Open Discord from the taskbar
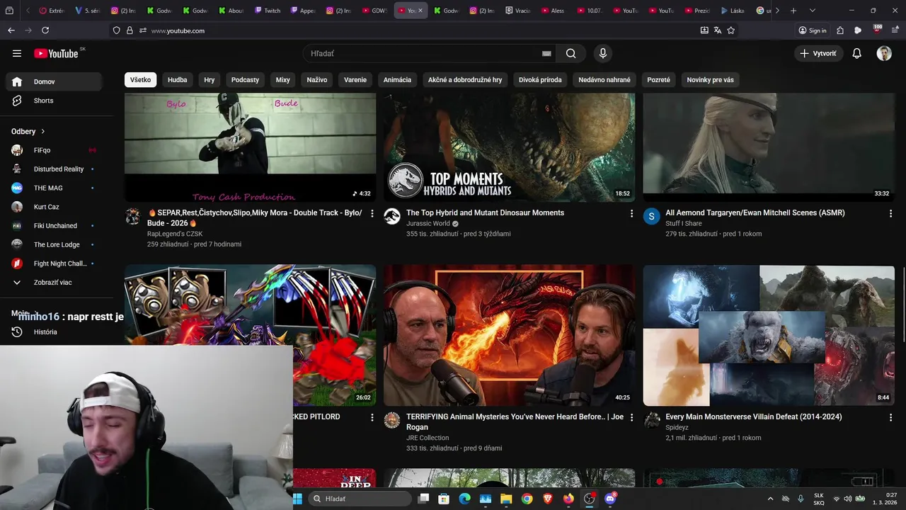This screenshot has width=906, height=510. tap(610, 499)
